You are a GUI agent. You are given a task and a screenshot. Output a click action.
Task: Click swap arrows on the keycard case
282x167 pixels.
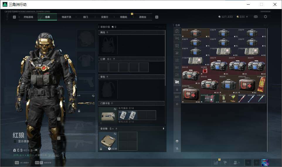(115, 109)
